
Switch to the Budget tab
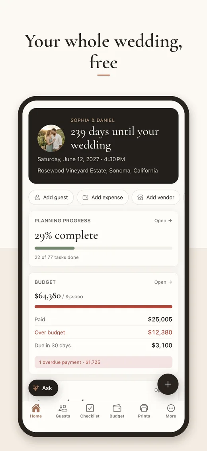[x=117, y=411]
